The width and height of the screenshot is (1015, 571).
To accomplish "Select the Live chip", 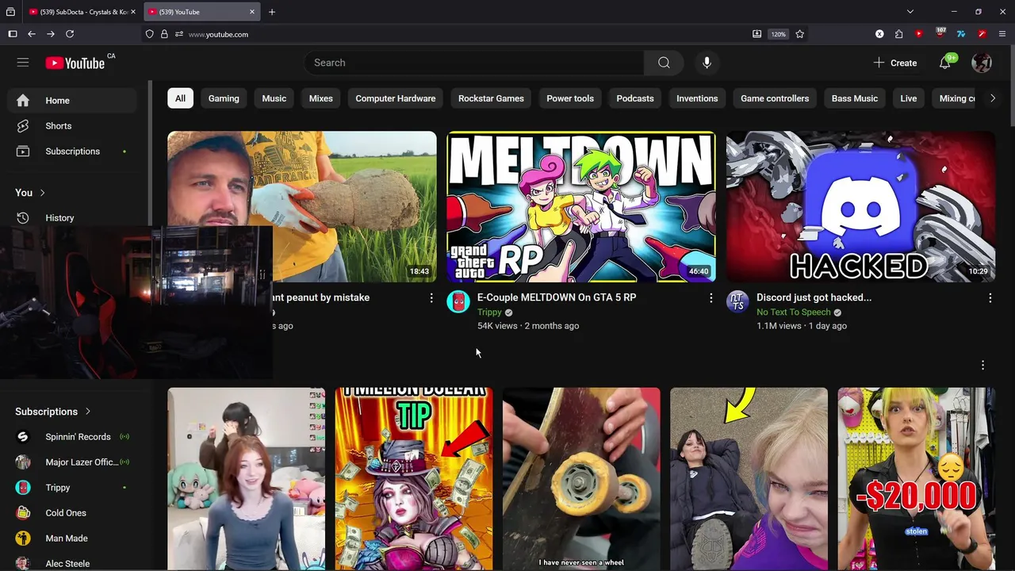I will (x=909, y=98).
